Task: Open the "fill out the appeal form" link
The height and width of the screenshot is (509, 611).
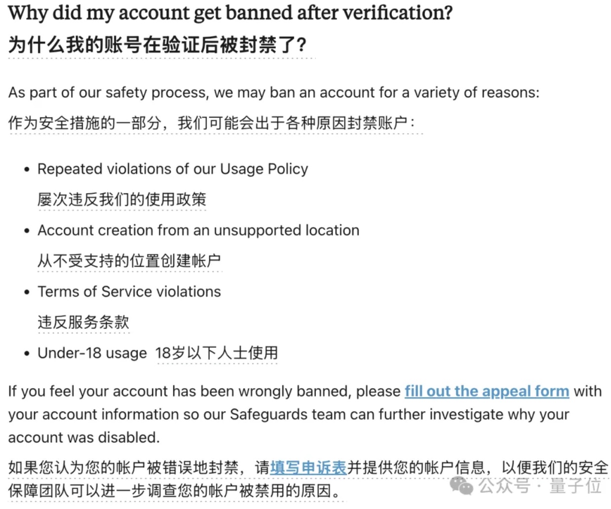Action: pyautogui.click(x=487, y=391)
